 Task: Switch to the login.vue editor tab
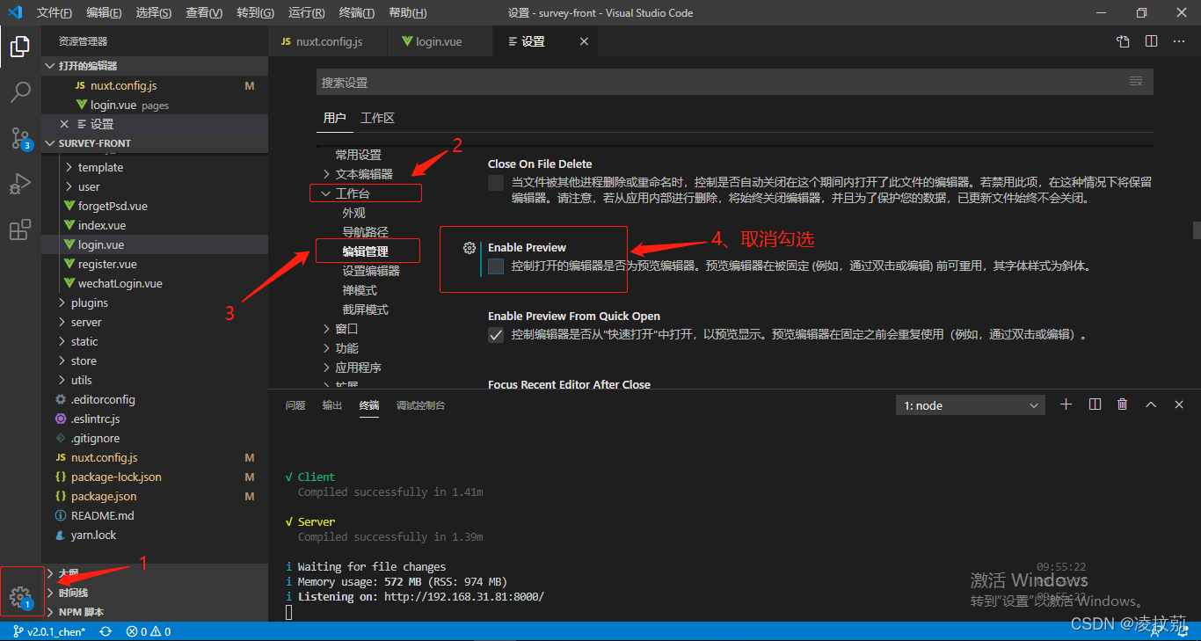pos(440,41)
